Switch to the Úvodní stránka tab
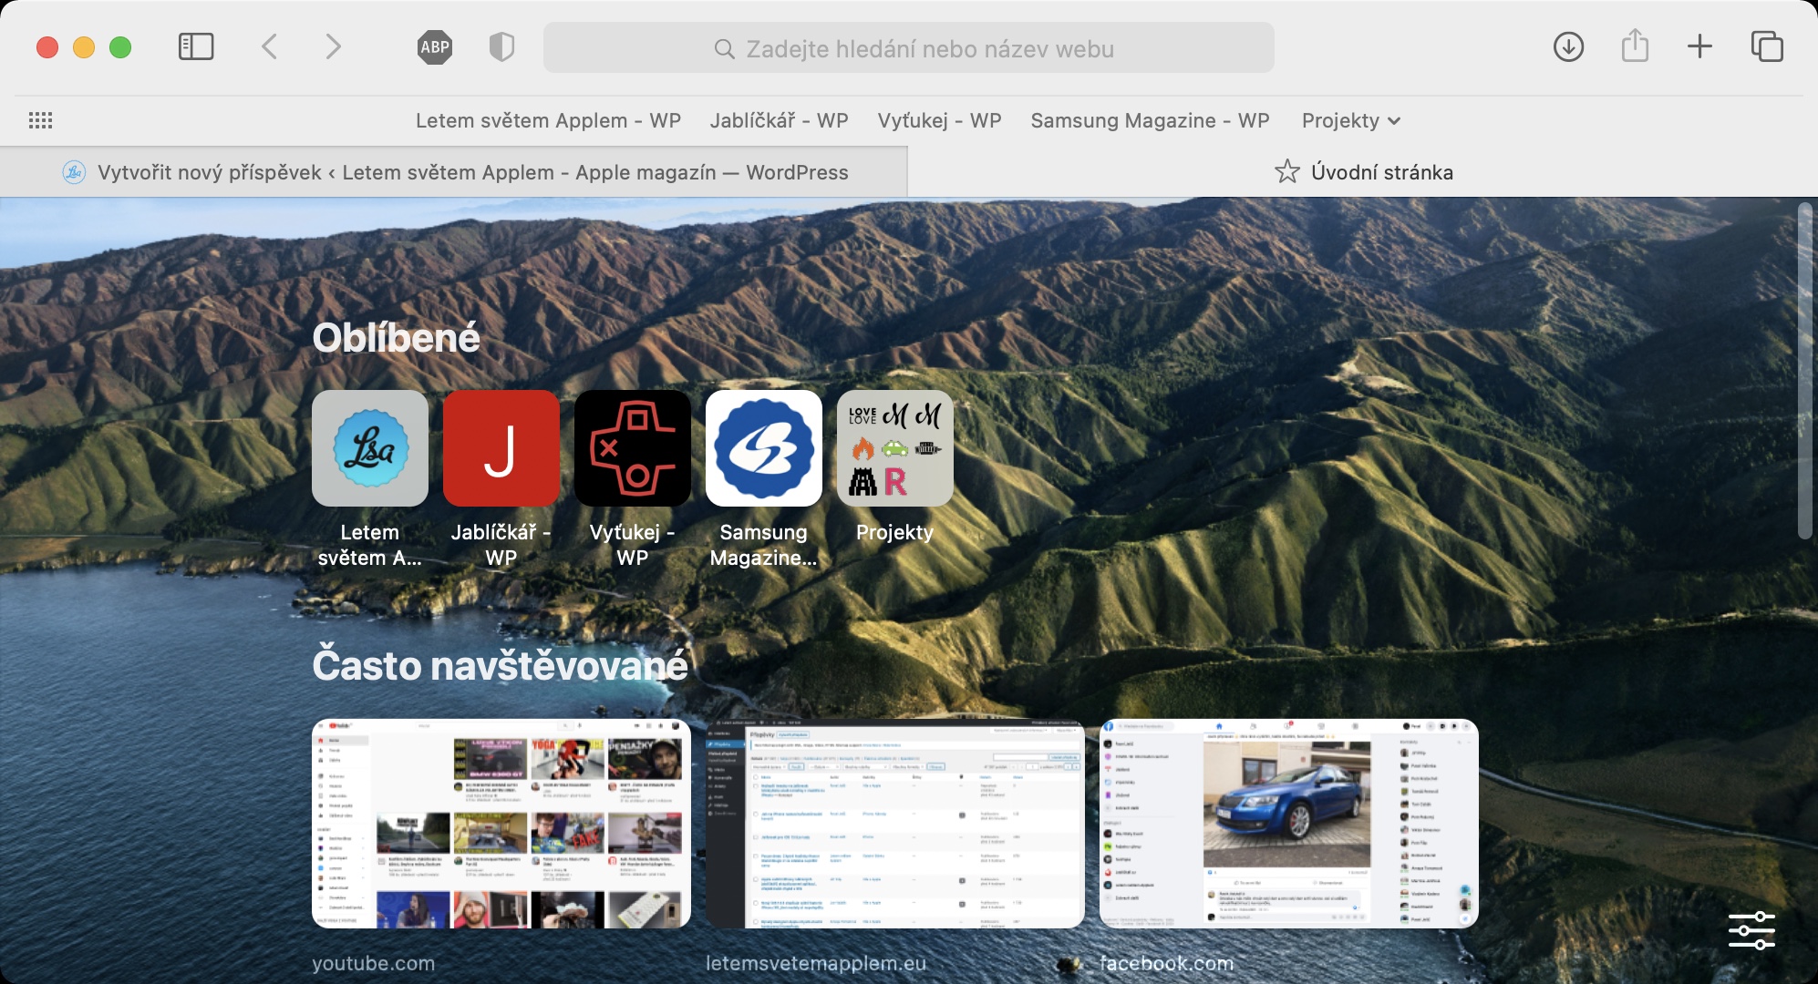 (x=1363, y=172)
